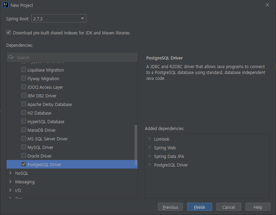Uncheck the PostgreSQL Driver checkbox
Image resolution: width=276 pixels, height=215 pixels.
tap(24, 164)
